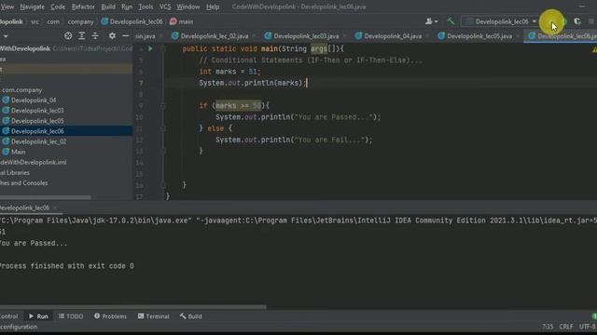Click the Collapse All icon in Project panel
This screenshot has height=335, width=597.
click(95, 35)
